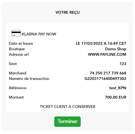
Task: Click the date LE 17/03/2022 A 16:49 CET
Action: (x=101, y=43)
